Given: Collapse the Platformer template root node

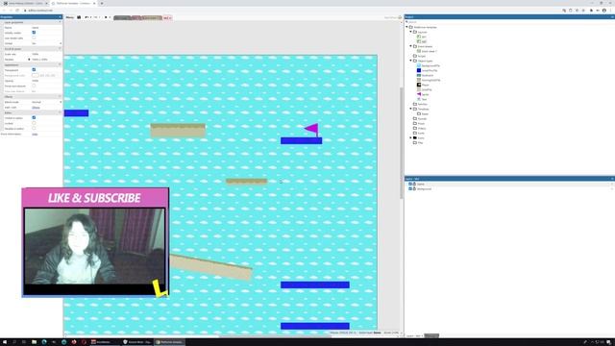Looking at the screenshot, I should [x=407, y=27].
